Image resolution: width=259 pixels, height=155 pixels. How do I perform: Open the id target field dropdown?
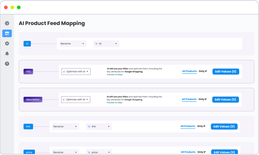coord(106,44)
